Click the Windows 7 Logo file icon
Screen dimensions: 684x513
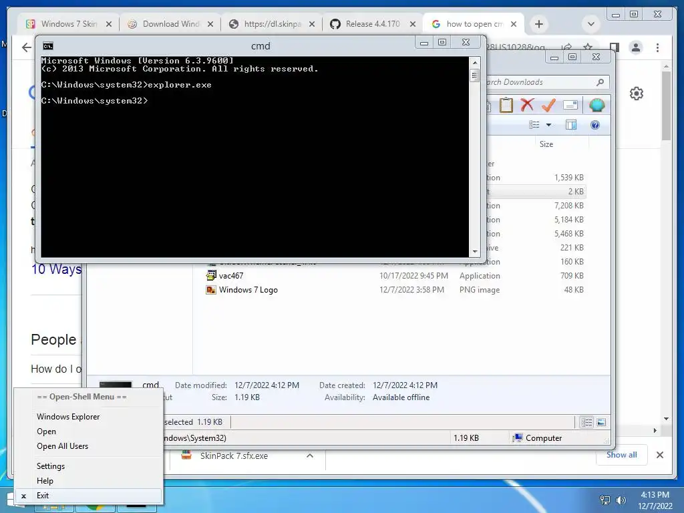(x=211, y=290)
